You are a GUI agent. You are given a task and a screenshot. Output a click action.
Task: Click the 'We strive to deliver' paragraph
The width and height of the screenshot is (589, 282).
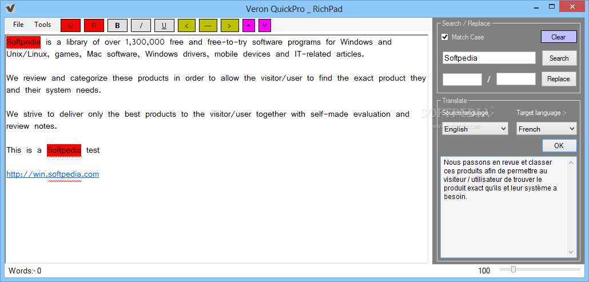pyautogui.click(x=208, y=120)
